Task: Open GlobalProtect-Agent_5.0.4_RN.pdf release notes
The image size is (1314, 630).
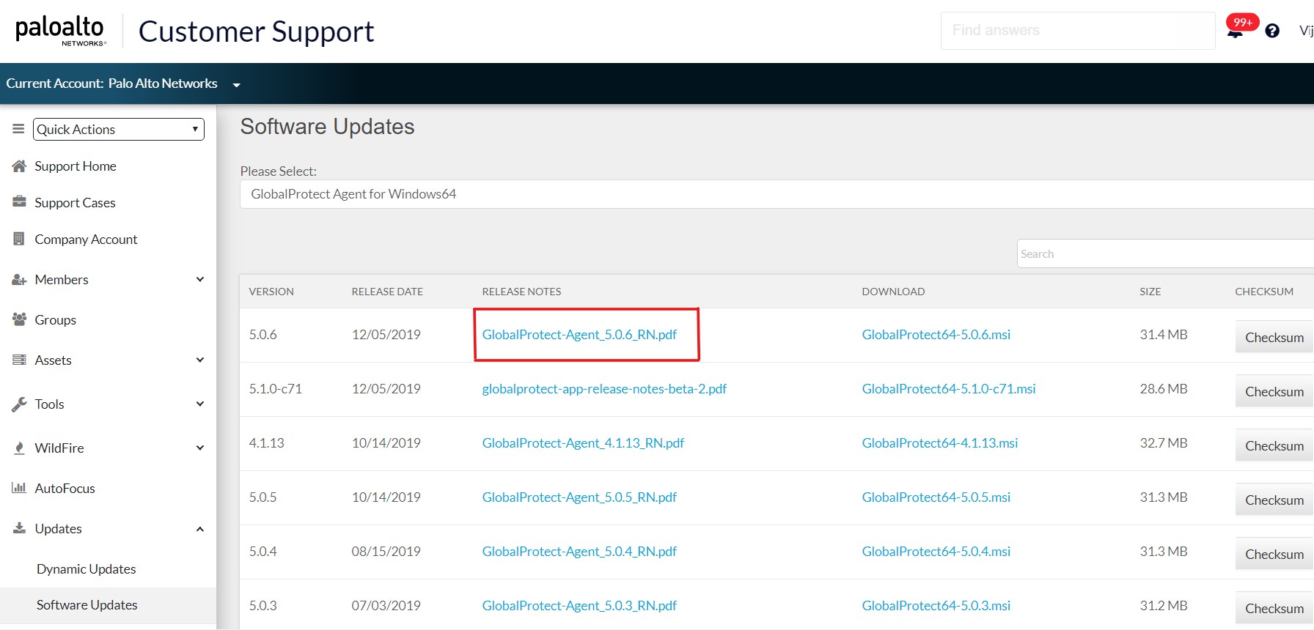Action: 579,552
